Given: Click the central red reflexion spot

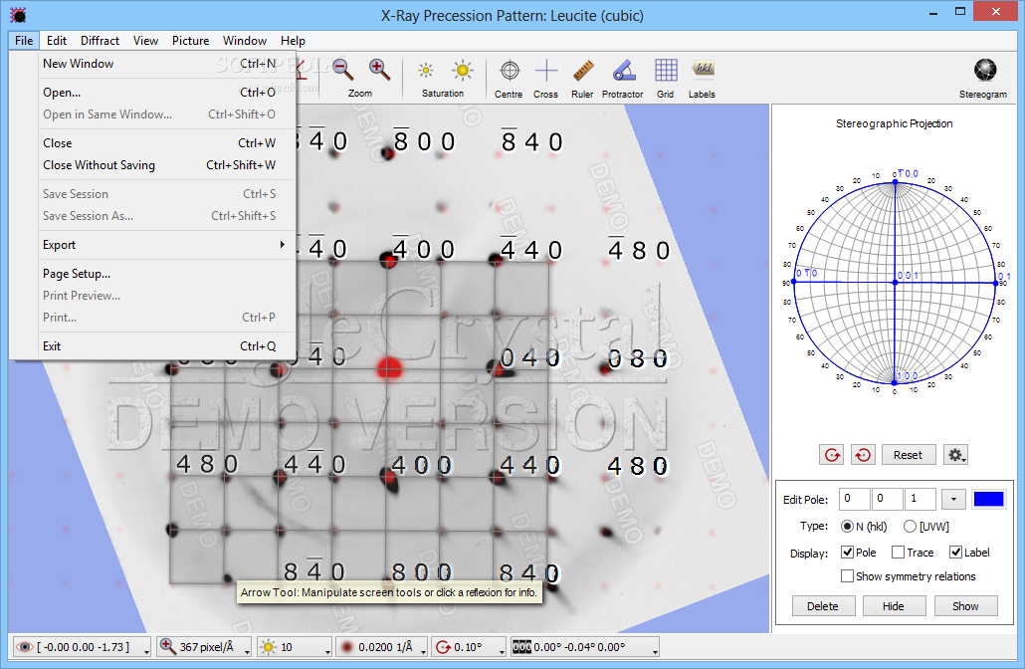Looking at the screenshot, I should 390,367.
